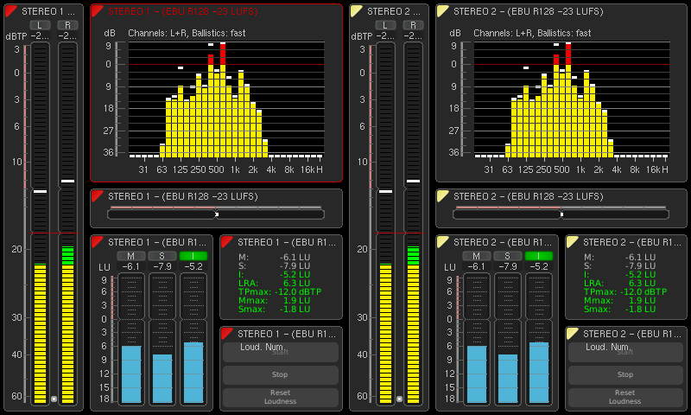Screen dimensions: 691x415
Task: Click small square indicator below STEREO 1 peak meter
Action: tap(54, 399)
